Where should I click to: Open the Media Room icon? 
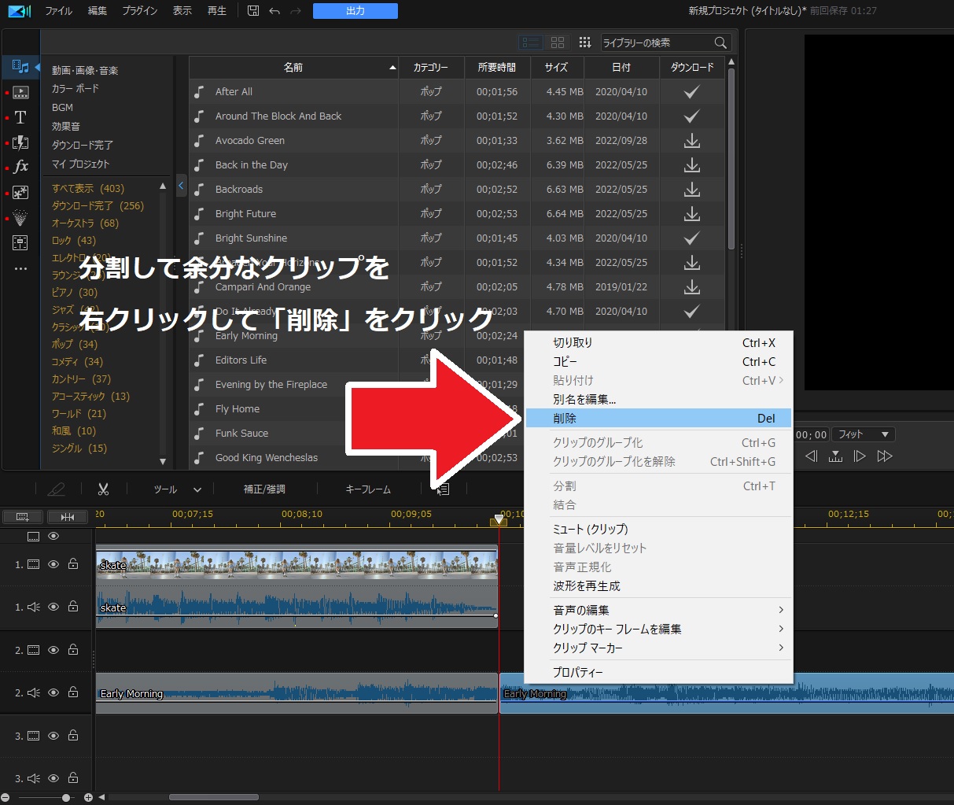(x=20, y=67)
